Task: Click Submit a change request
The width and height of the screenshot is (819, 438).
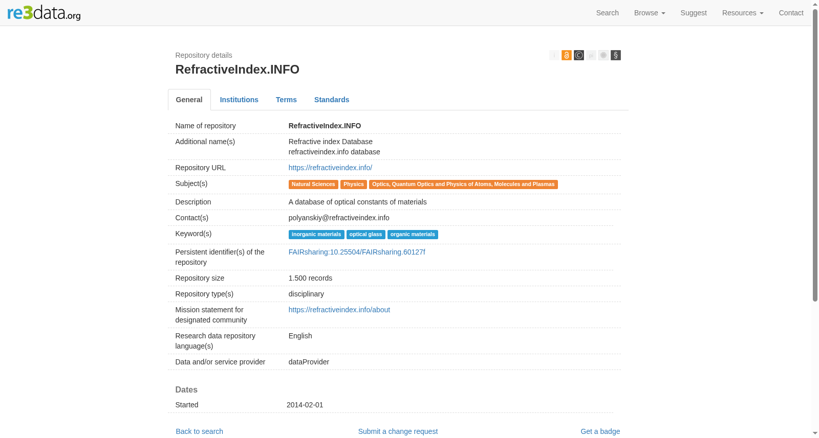Action: [x=398, y=431]
